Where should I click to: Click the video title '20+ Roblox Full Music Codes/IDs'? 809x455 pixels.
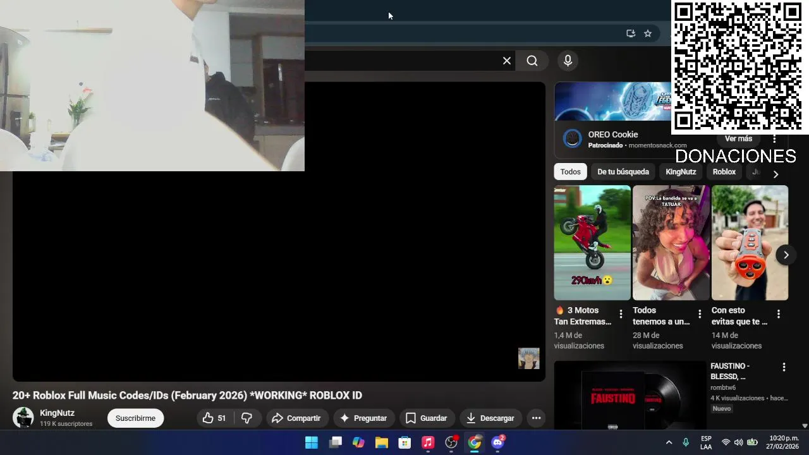click(187, 396)
